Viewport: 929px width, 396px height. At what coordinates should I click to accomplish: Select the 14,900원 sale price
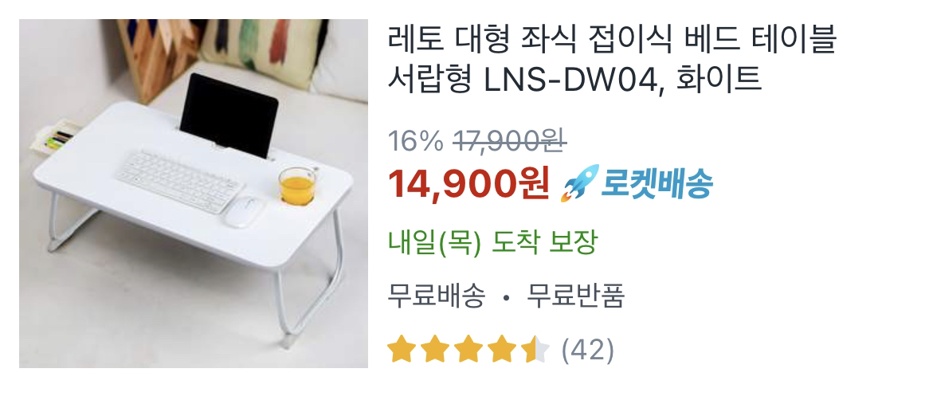point(468,184)
